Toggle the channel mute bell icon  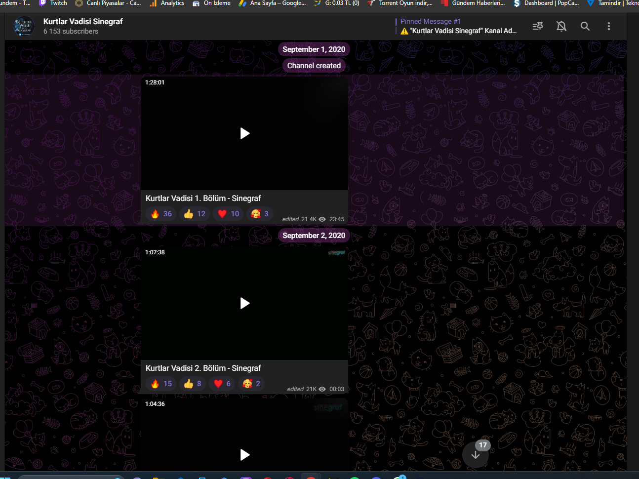561,26
